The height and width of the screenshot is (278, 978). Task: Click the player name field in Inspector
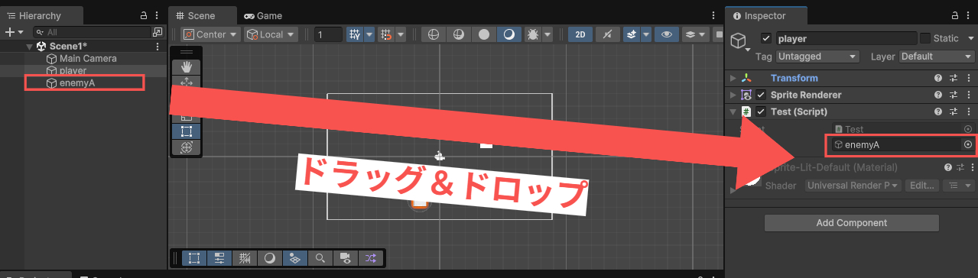click(846, 38)
